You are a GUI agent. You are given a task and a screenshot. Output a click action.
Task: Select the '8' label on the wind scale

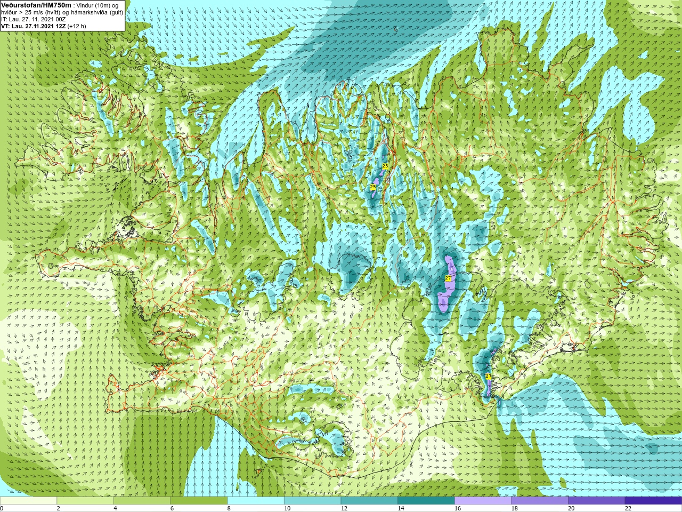pyautogui.click(x=229, y=508)
